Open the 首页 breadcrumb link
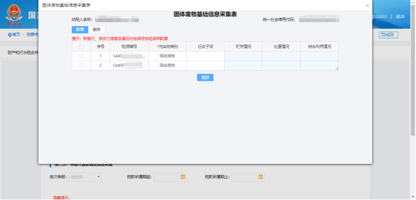This screenshot has height=200, width=416. point(16,34)
